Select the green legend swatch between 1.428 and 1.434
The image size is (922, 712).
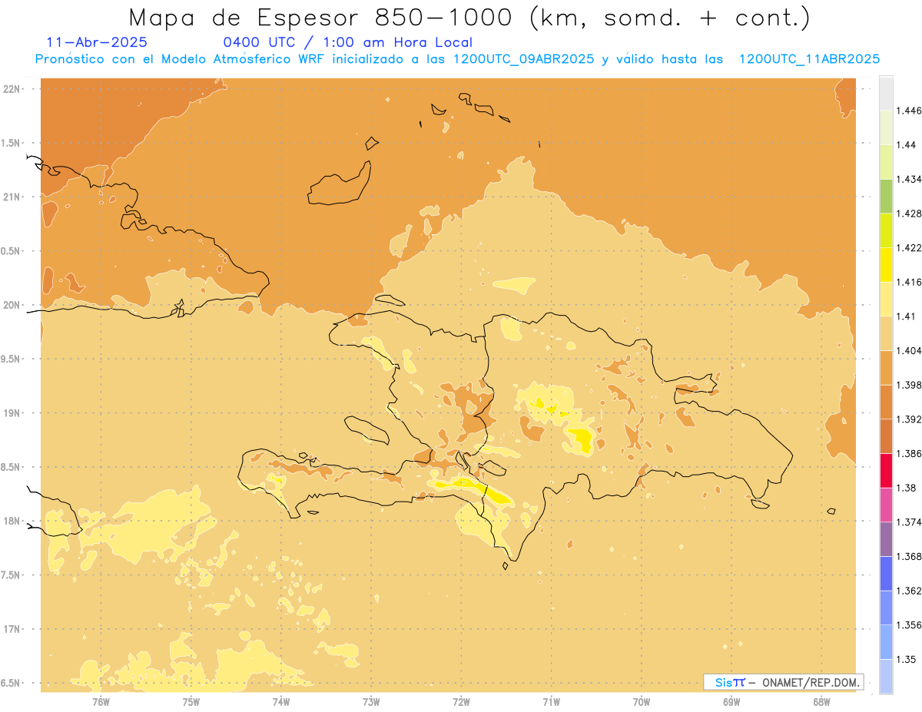tap(886, 196)
